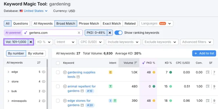Open the 'gardening supplies leeds' keyword link
The width and height of the screenshot is (218, 109).
click(x=81, y=74)
